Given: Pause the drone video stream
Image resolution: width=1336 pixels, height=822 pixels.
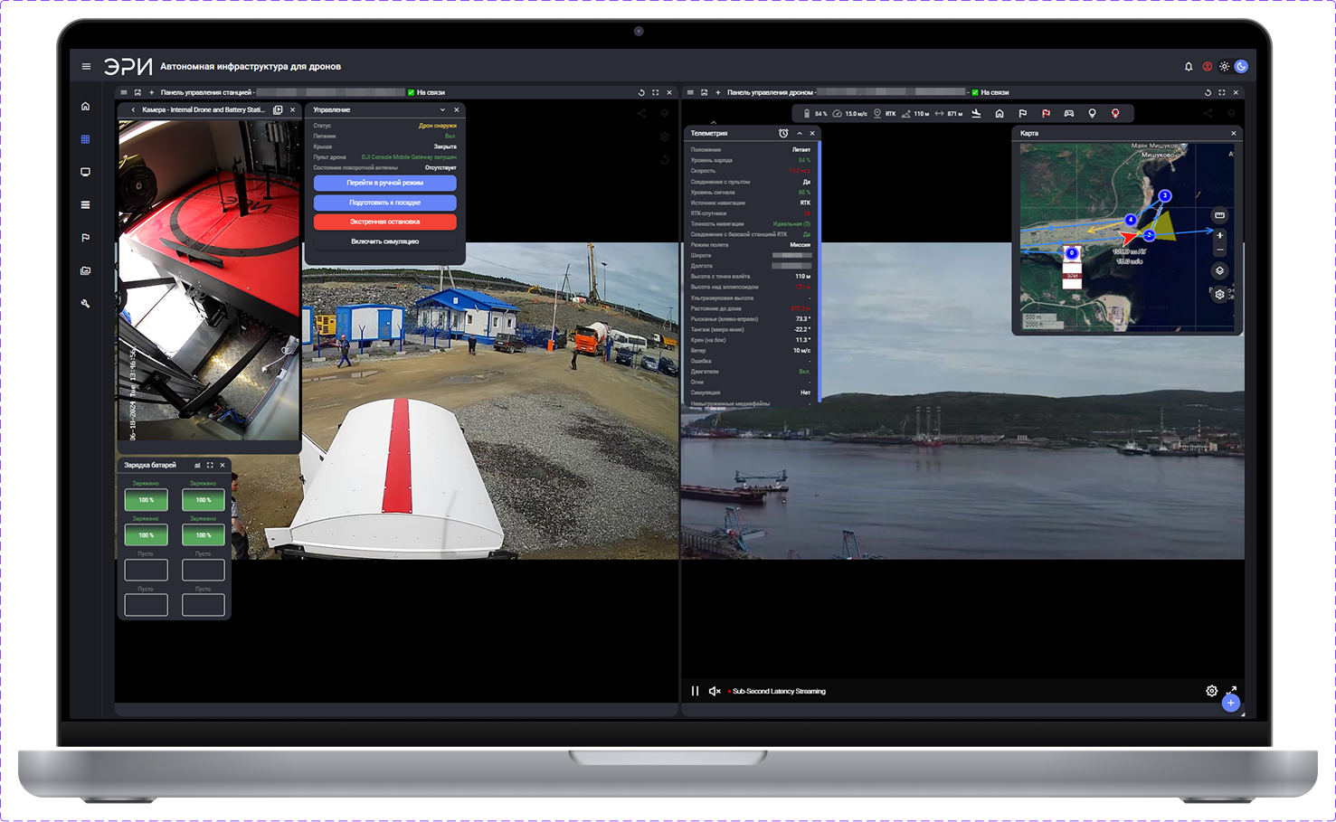Looking at the screenshot, I should pyautogui.click(x=695, y=691).
